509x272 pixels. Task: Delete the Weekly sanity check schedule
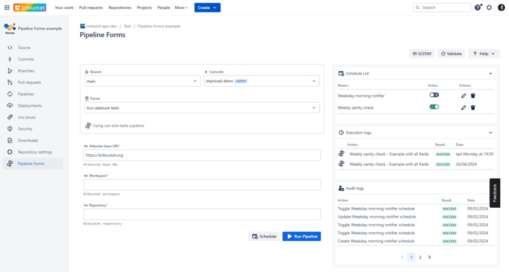point(473,108)
